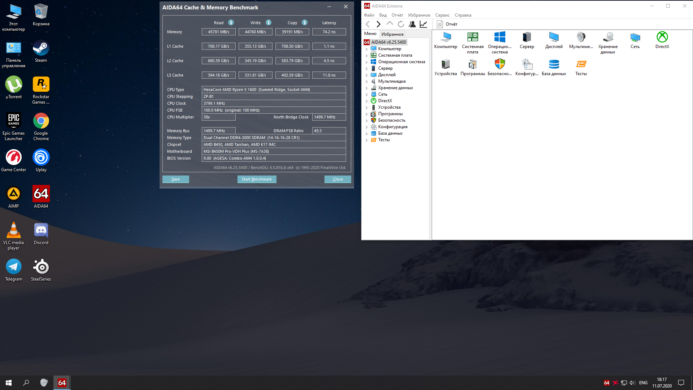The image size is (693, 390).
Task: Click the Refresh toolbar icon
Action: click(401, 24)
